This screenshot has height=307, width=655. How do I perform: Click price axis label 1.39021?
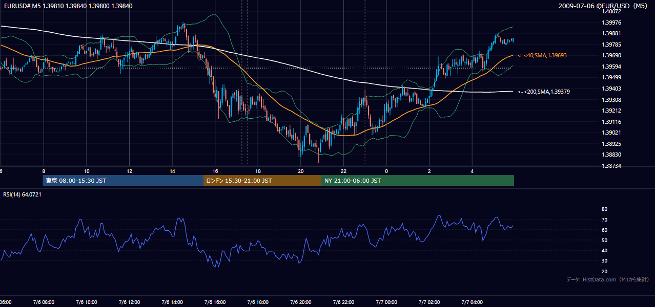click(612, 133)
